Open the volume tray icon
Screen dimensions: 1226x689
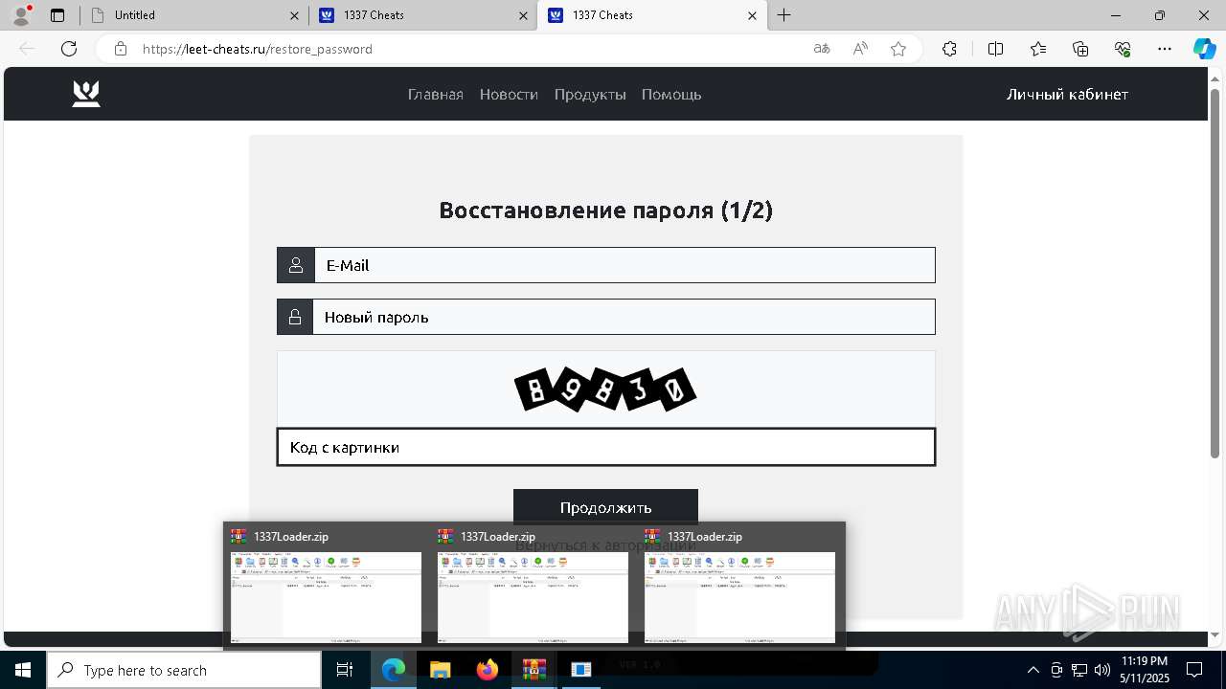[x=1101, y=670]
